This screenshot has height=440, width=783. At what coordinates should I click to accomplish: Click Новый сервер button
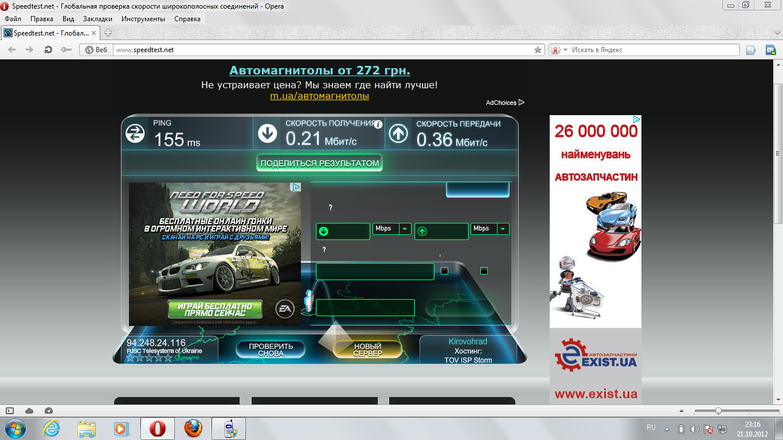[x=367, y=349]
